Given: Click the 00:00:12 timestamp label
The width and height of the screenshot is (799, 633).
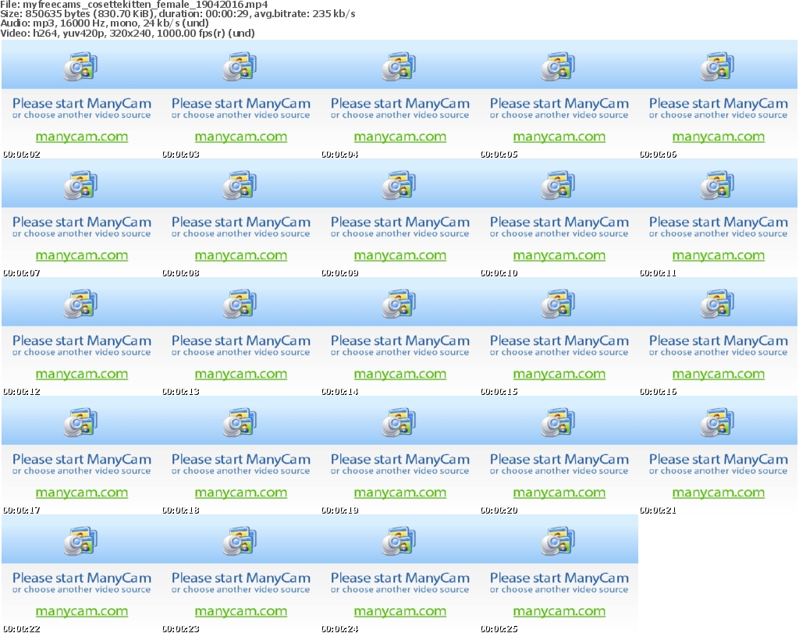Looking at the screenshot, I should 21,391.
